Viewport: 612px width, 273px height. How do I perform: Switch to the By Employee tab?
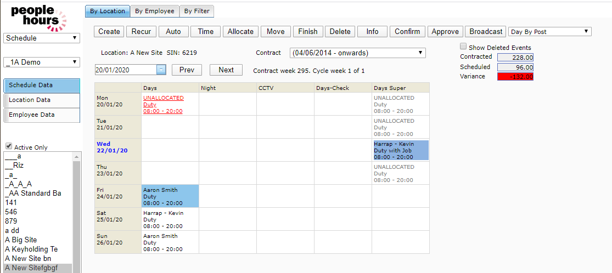[x=155, y=11]
